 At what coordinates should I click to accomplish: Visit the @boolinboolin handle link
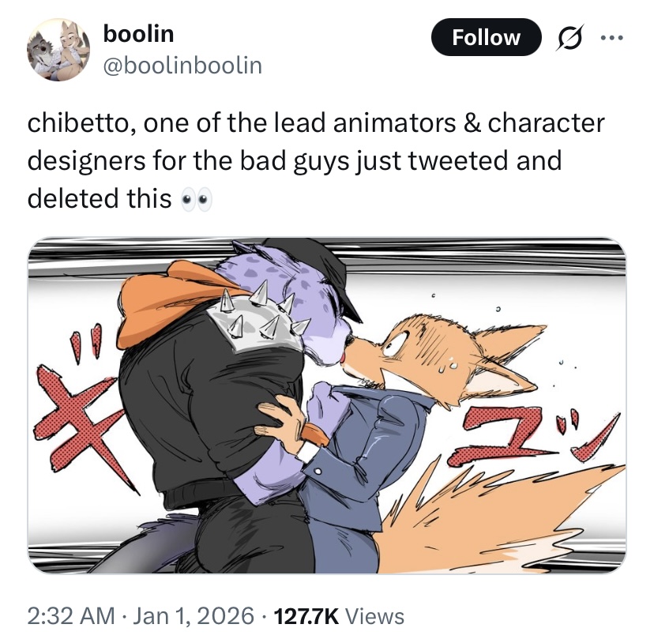(182, 66)
